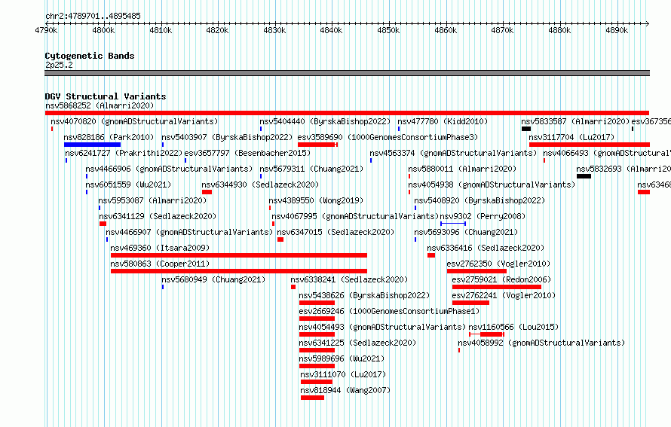Open nsv5680949 (Chuang2021) label
671x427 pixels.
tap(213, 279)
